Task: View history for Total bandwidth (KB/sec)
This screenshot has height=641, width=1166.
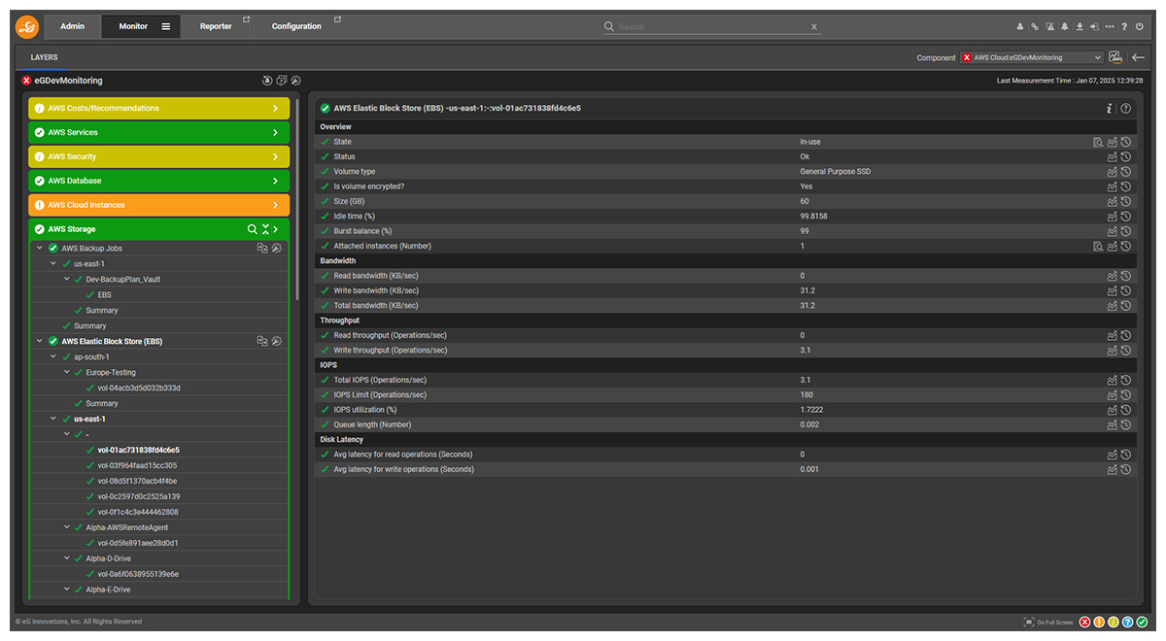Action: [x=1125, y=306]
